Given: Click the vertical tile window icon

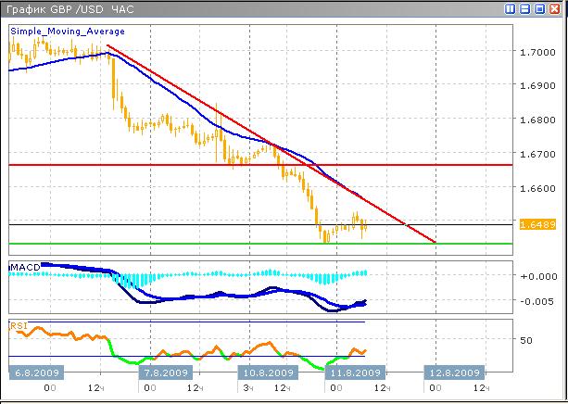Looking at the screenshot, I should (511, 9).
